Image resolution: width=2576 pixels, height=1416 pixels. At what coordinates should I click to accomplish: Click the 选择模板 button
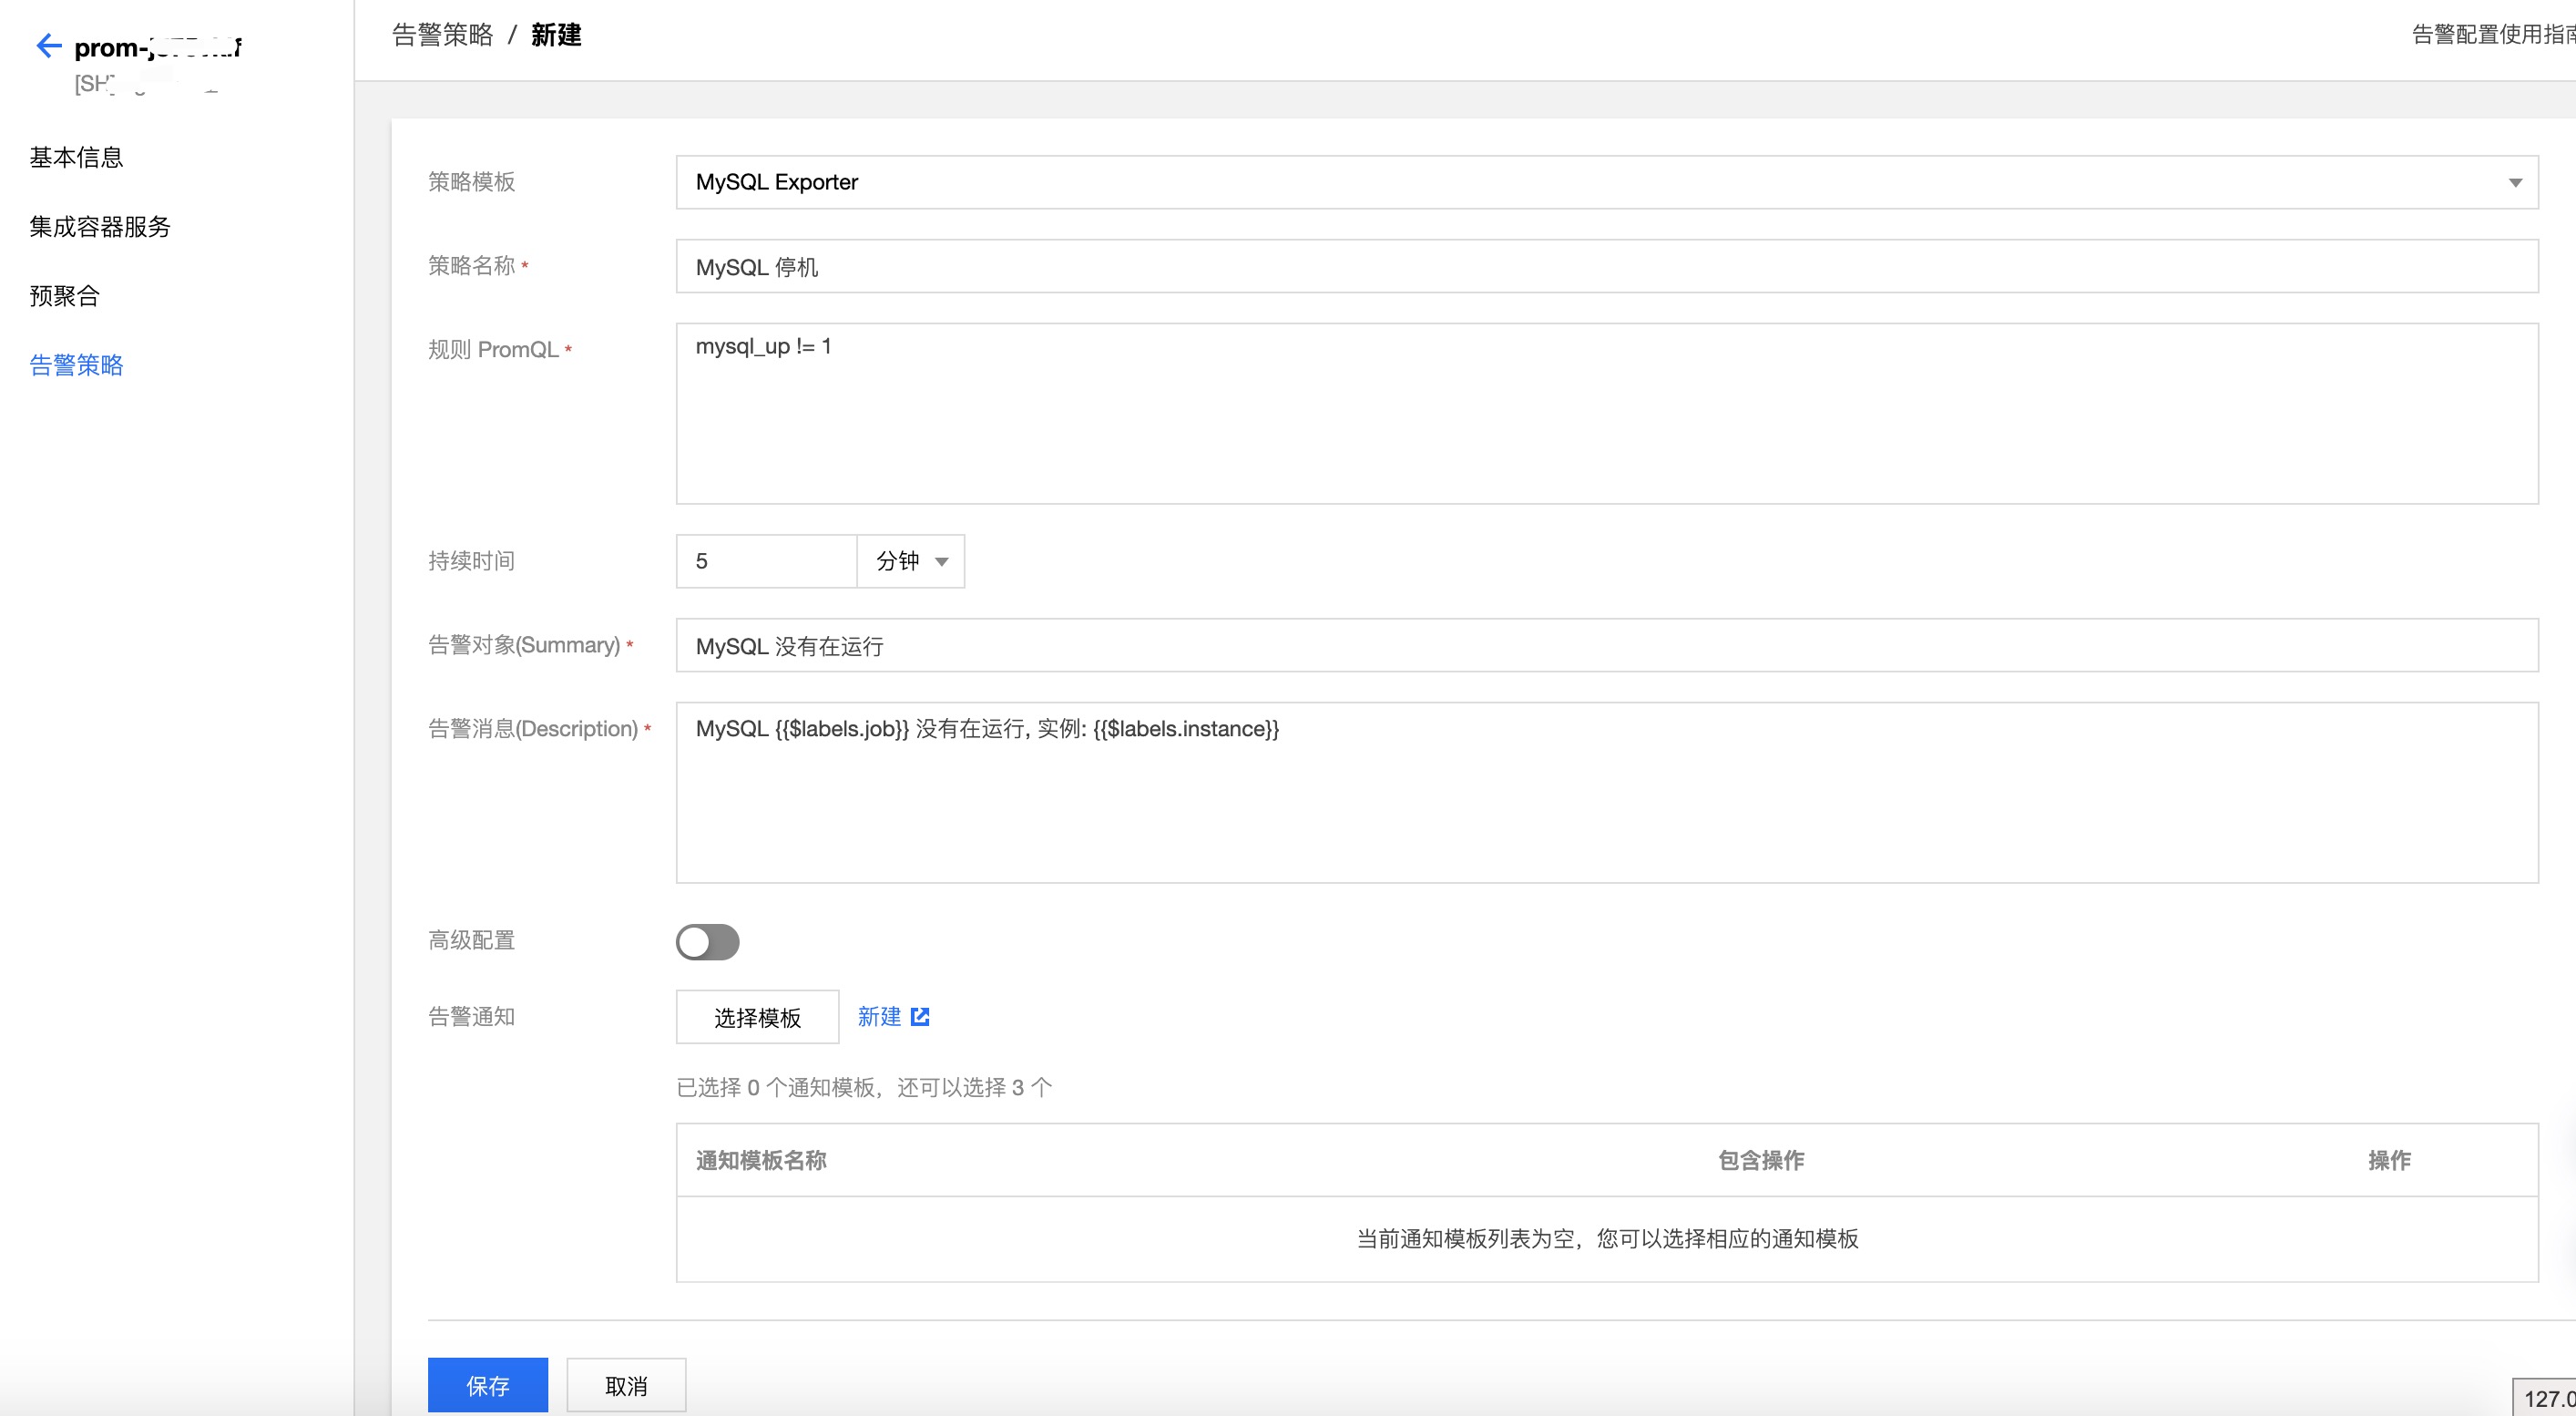point(757,1016)
